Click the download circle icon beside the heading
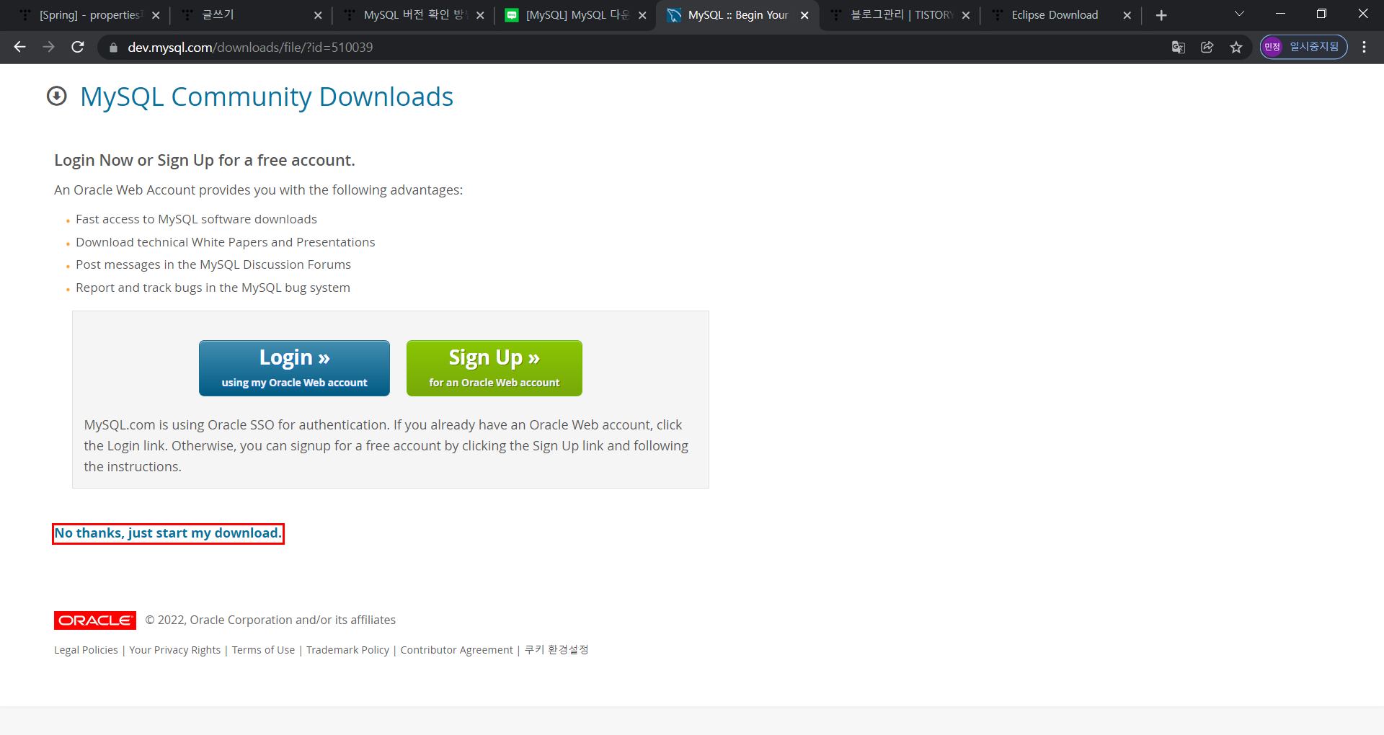The image size is (1384, 735). 57,96
